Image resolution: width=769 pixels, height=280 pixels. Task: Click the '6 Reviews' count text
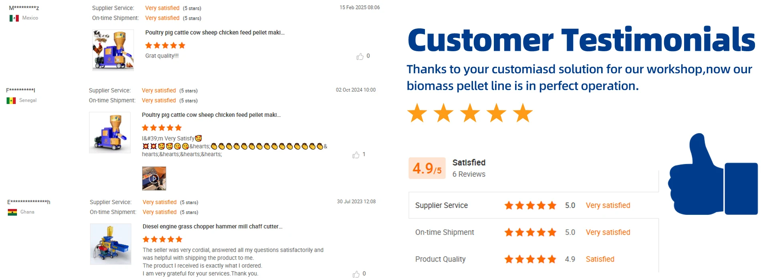click(x=469, y=174)
